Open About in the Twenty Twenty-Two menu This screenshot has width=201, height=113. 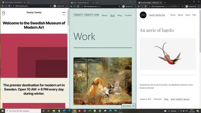click(180, 15)
